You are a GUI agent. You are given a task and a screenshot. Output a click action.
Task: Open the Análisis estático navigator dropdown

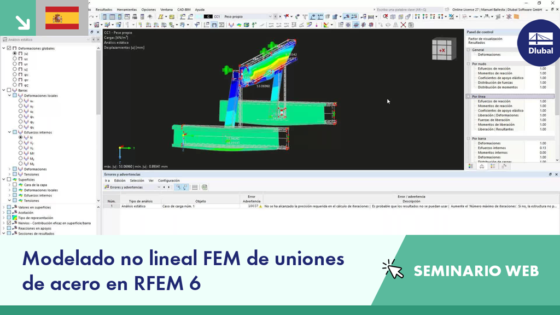[88, 39]
